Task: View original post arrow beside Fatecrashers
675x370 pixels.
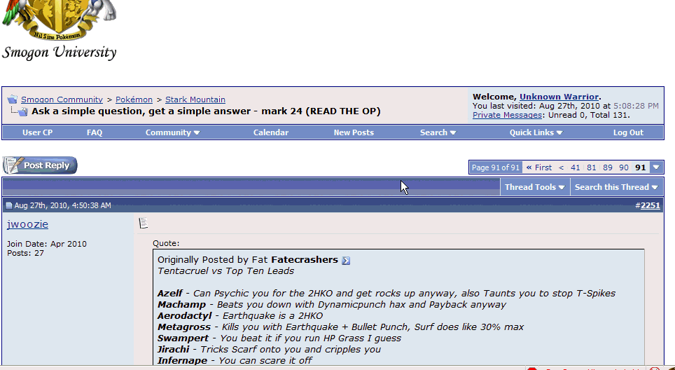Action: tap(346, 261)
